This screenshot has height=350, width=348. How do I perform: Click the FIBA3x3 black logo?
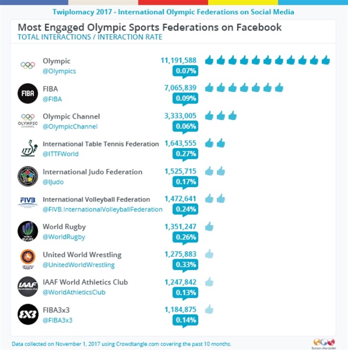(x=28, y=314)
